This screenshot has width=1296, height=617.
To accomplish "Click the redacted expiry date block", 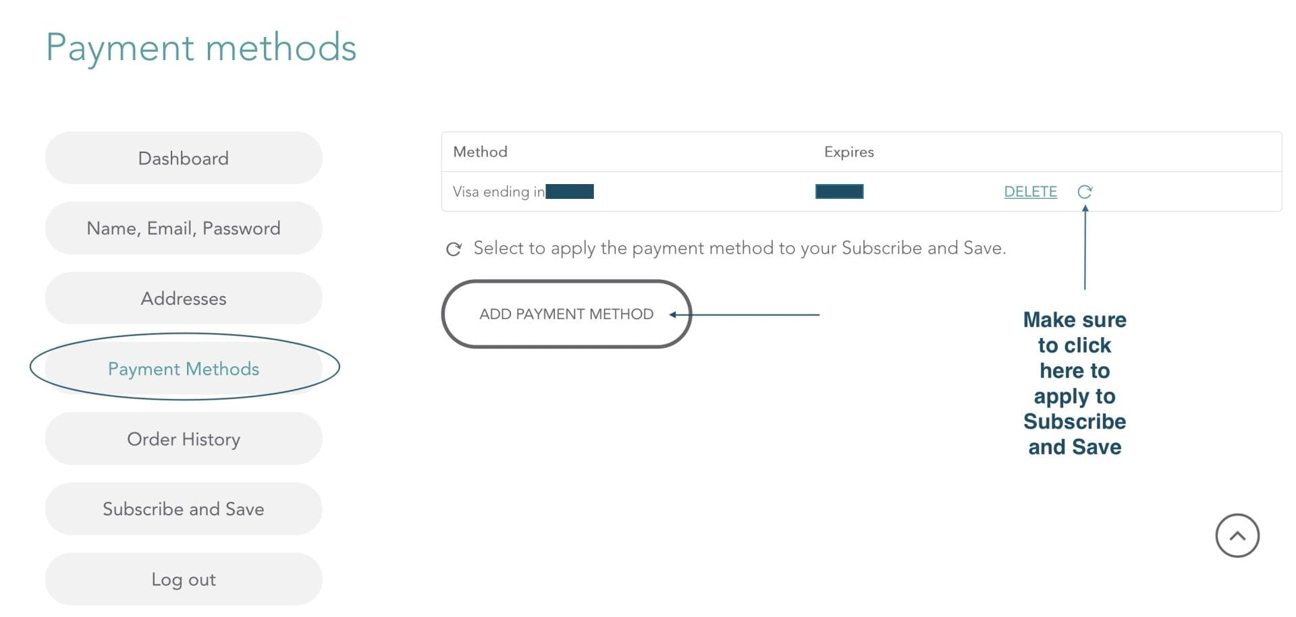I will 839,192.
